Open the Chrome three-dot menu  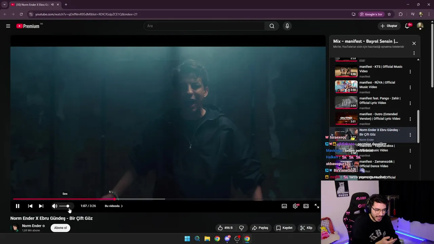(x=429, y=14)
